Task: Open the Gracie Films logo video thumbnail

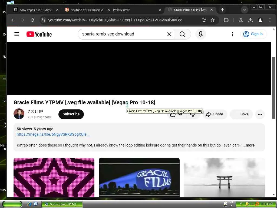Action: (x=139, y=177)
